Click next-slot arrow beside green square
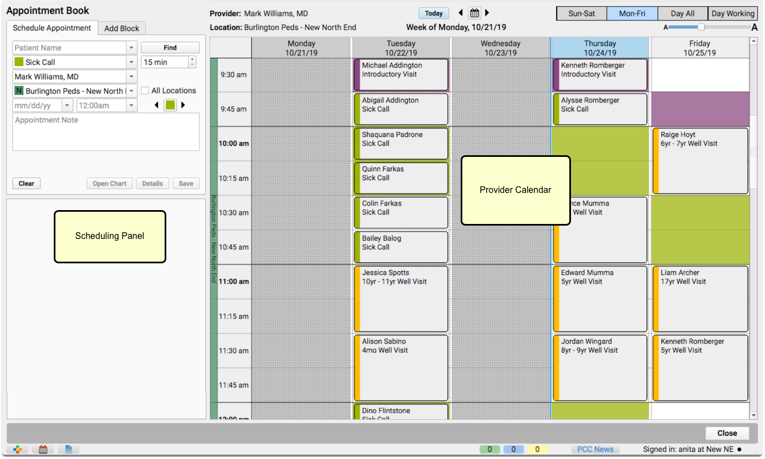 tap(183, 105)
